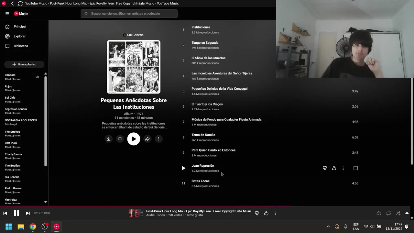414x233 pixels.
Task: Play track Instituciones
Action: [x=201, y=27]
